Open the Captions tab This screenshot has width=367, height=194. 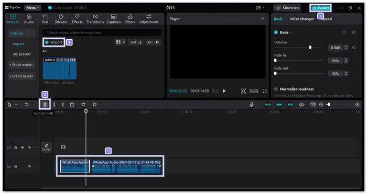coord(114,19)
